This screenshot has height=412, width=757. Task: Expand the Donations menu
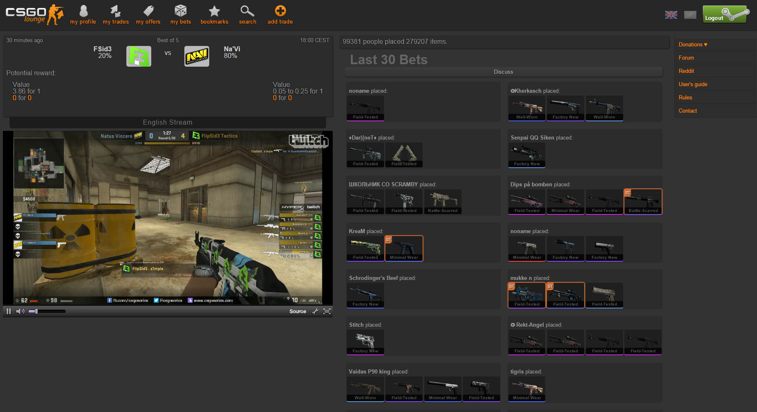[693, 45]
